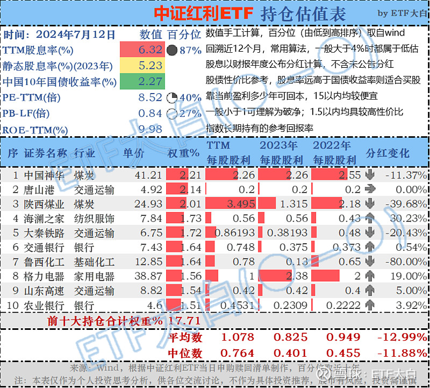Click the 2.38 2023 dividend of 格力电器
This screenshot has width=430, height=388.
click(x=297, y=276)
